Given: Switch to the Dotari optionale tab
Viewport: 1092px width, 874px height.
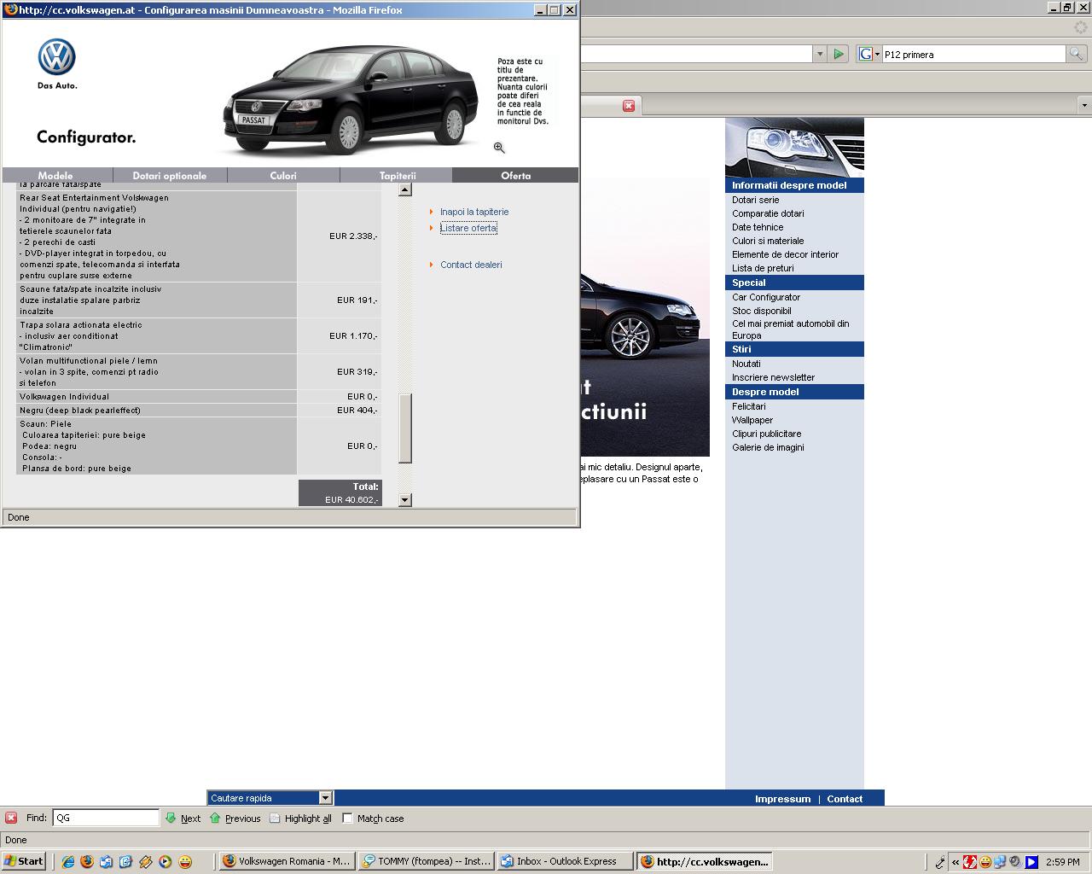Looking at the screenshot, I should pyautogui.click(x=170, y=176).
